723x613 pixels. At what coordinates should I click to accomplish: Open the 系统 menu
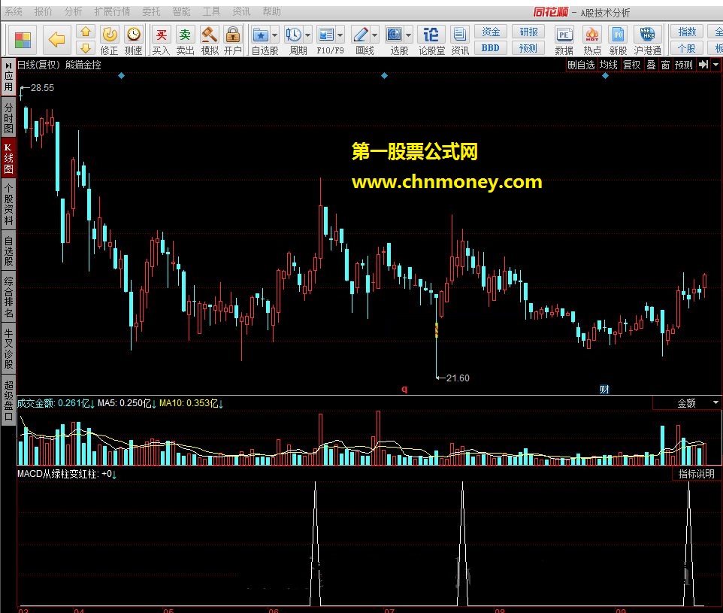coord(14,11)
